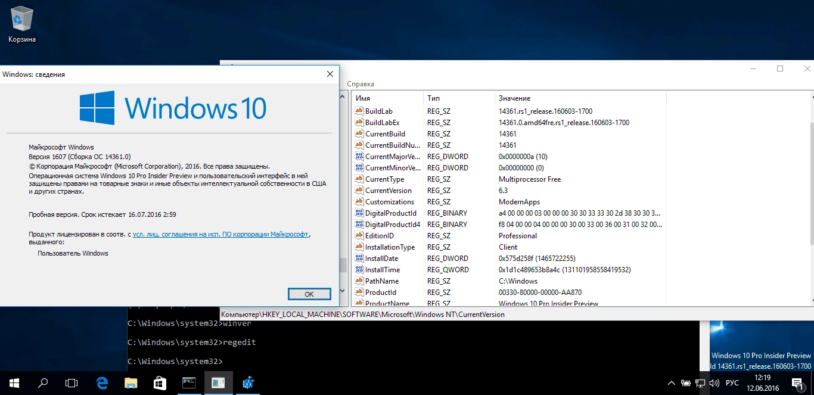Select the DigitalProductId binary icon
Screen dimensions: 814x395
(x=359, y=213)
